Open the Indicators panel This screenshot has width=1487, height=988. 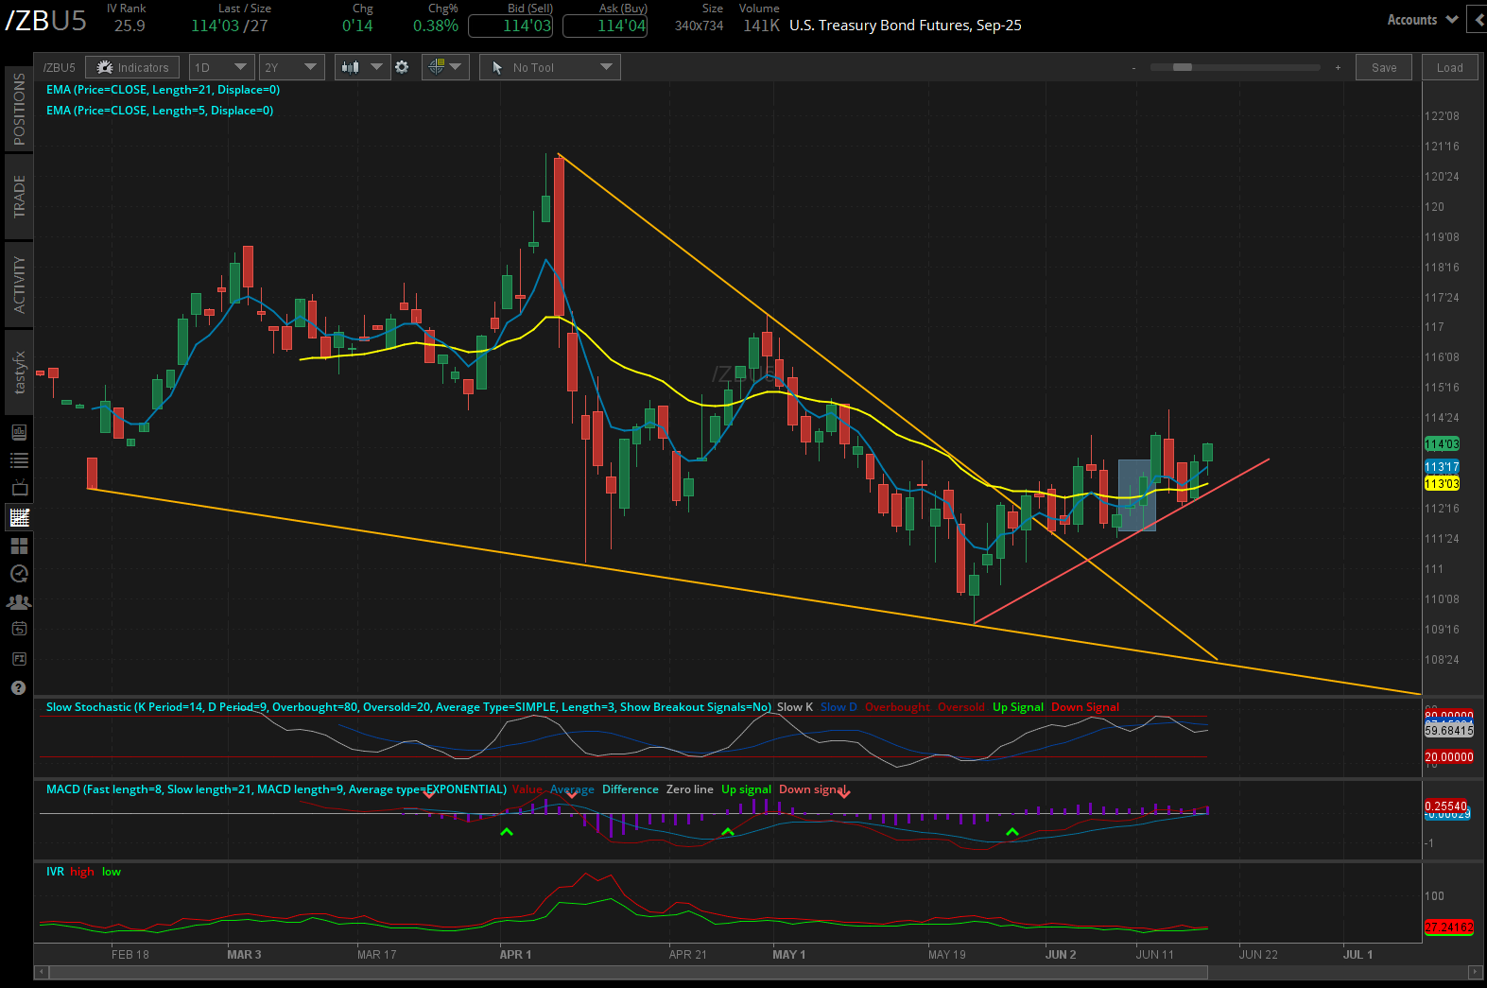click(132, 67)
